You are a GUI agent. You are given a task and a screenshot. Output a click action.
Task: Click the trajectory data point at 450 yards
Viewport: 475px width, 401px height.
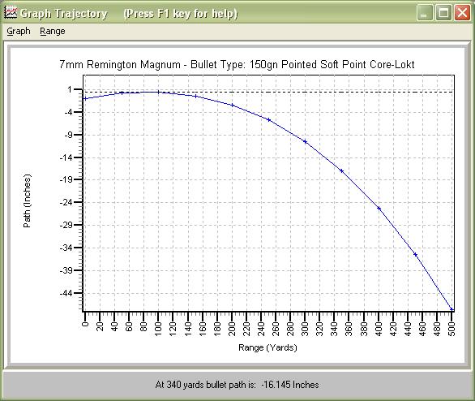[x=415, y=255]
